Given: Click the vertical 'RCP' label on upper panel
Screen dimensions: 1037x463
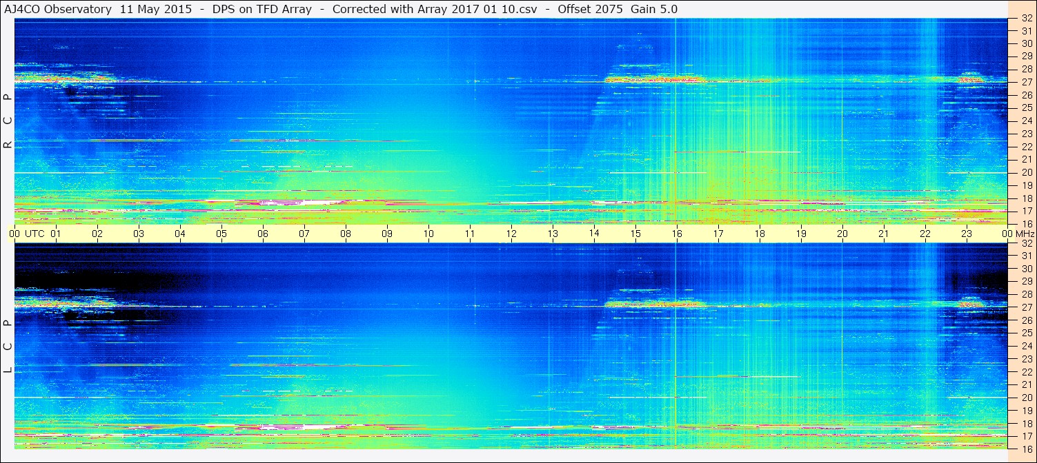Looking at the screenshot, I should pos(8,121).
